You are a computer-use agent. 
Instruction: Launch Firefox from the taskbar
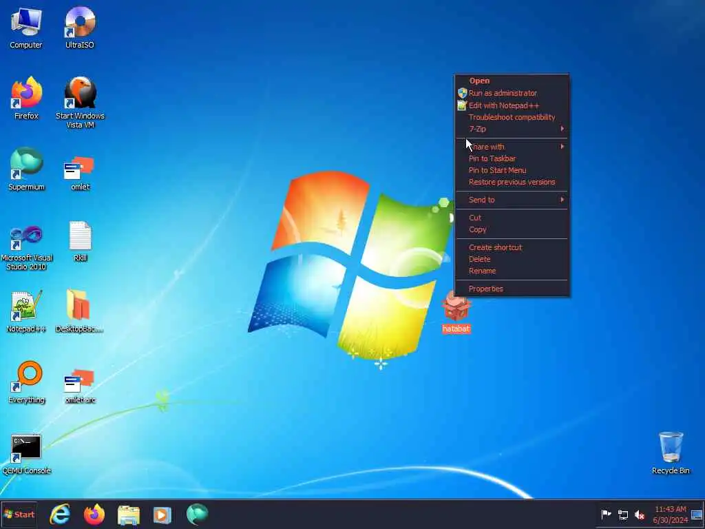[94, 515]
